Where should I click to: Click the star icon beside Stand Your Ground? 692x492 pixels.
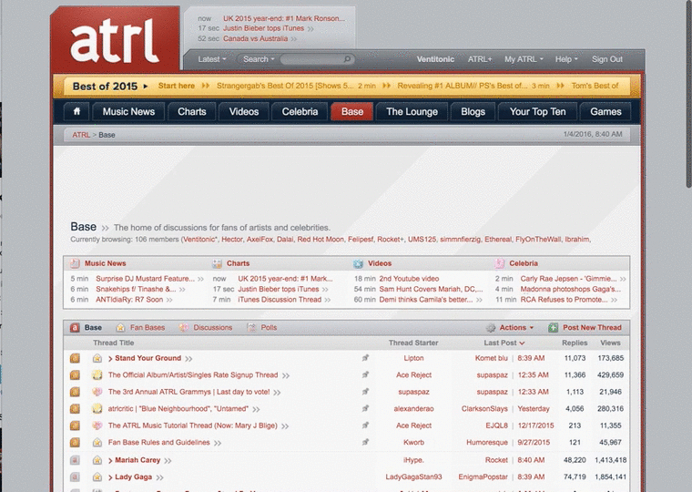97,358
